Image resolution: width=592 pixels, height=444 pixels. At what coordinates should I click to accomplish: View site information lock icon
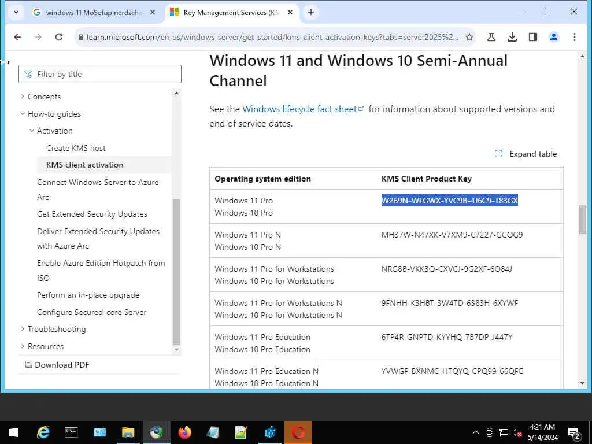[x=80, y=37]
